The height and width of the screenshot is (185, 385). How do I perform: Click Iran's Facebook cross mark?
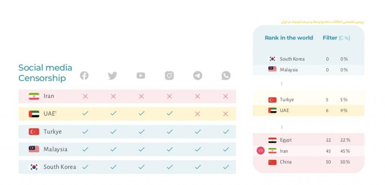[x=85, y=97]
